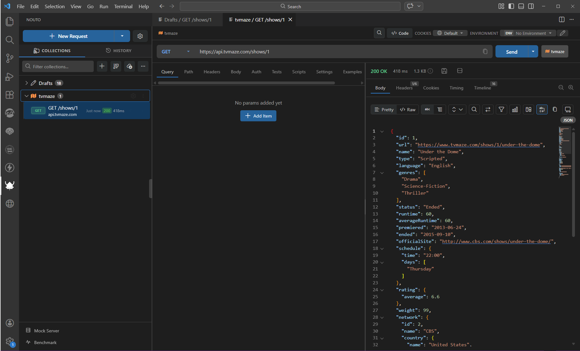The width and height of the screenshot is (580, 351).
Task: Copy response body to clipboard
Action: pos(555,109)
